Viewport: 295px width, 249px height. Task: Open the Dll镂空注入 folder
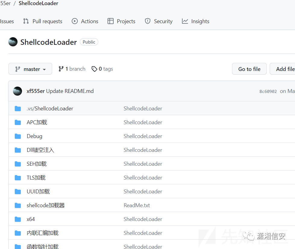[40, 150]
